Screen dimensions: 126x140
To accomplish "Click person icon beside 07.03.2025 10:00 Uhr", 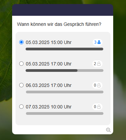I will 99,107.
